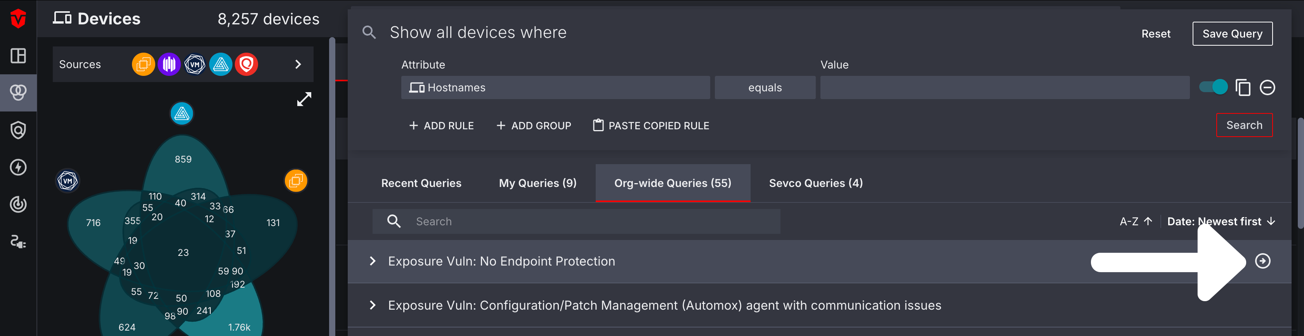Switch to My Queries (9) tab

pyautogui.click(x=538, y=183)
